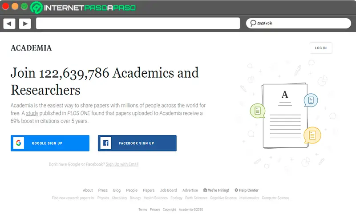Open the About footer link
Screen dimensions: 356x222
[x=88, y=190]
